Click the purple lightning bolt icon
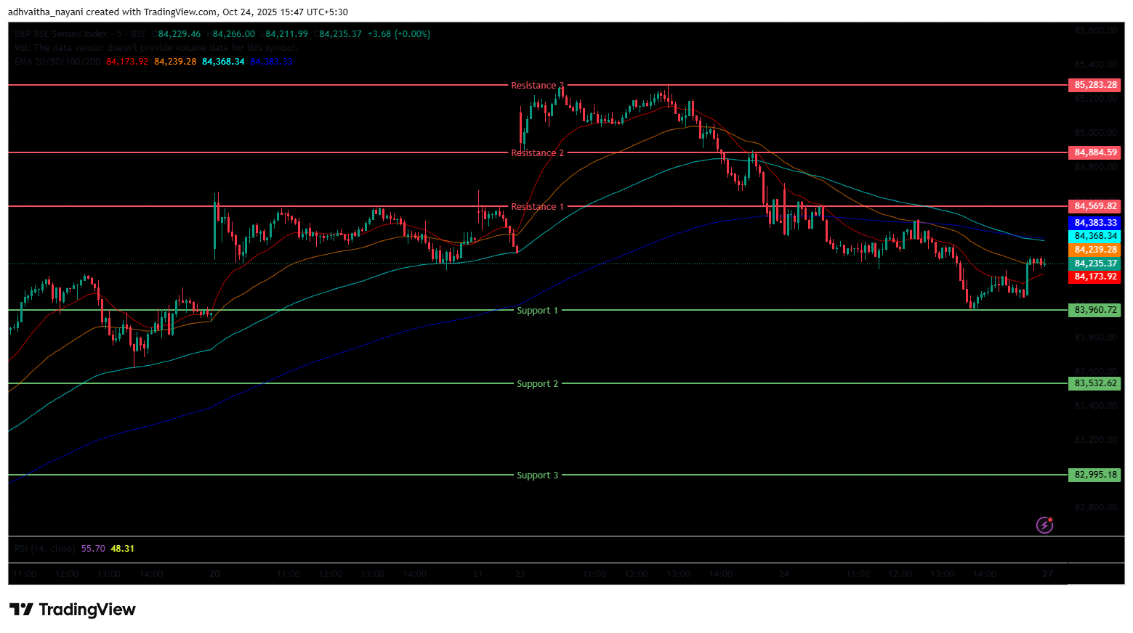The height and width of the screenshot is (633, 1133). 1044,524
